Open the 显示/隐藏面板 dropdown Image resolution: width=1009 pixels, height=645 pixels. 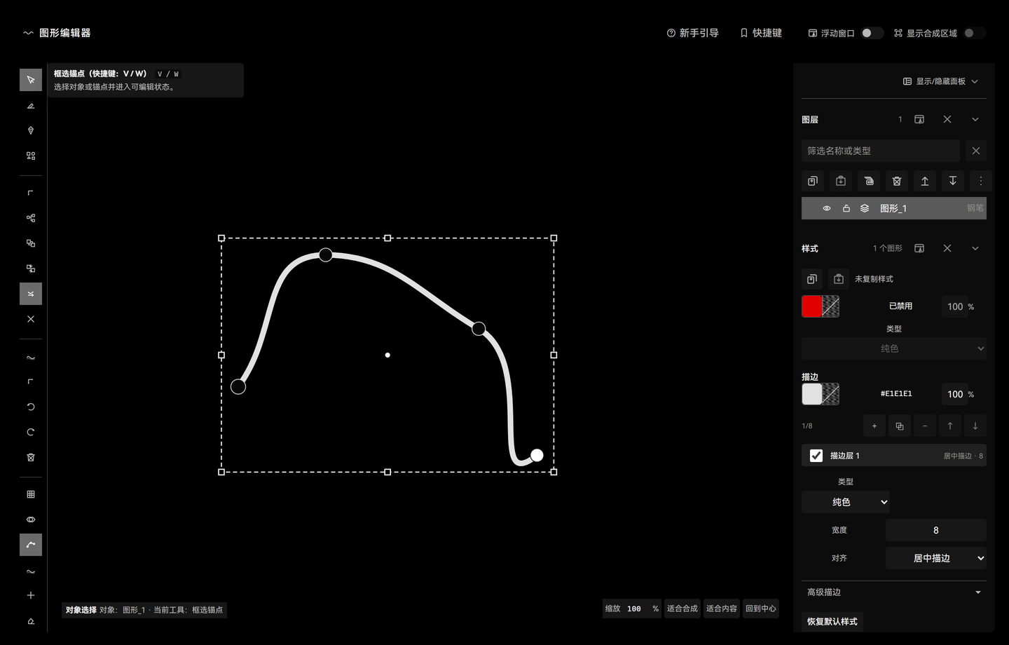940,81
